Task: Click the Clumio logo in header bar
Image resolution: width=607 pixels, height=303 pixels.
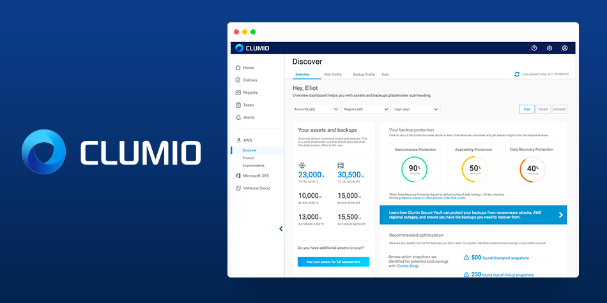Action: 252,48
